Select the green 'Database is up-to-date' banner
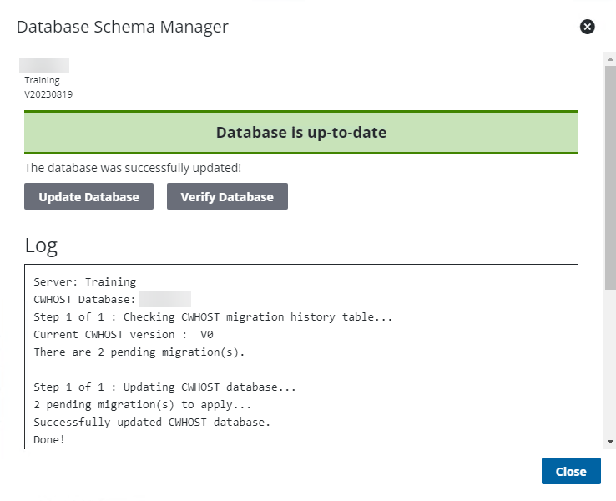 click(x=301, y=133)
